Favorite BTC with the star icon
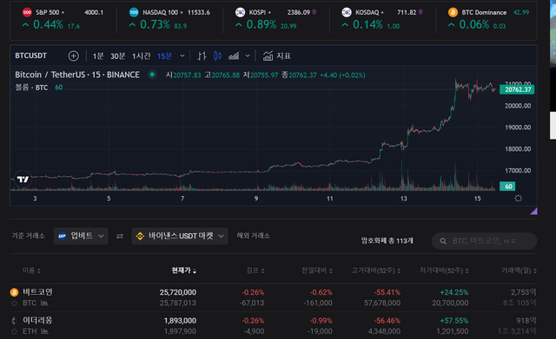This screenshot has height=339, width=556. [x=14, y=303]
